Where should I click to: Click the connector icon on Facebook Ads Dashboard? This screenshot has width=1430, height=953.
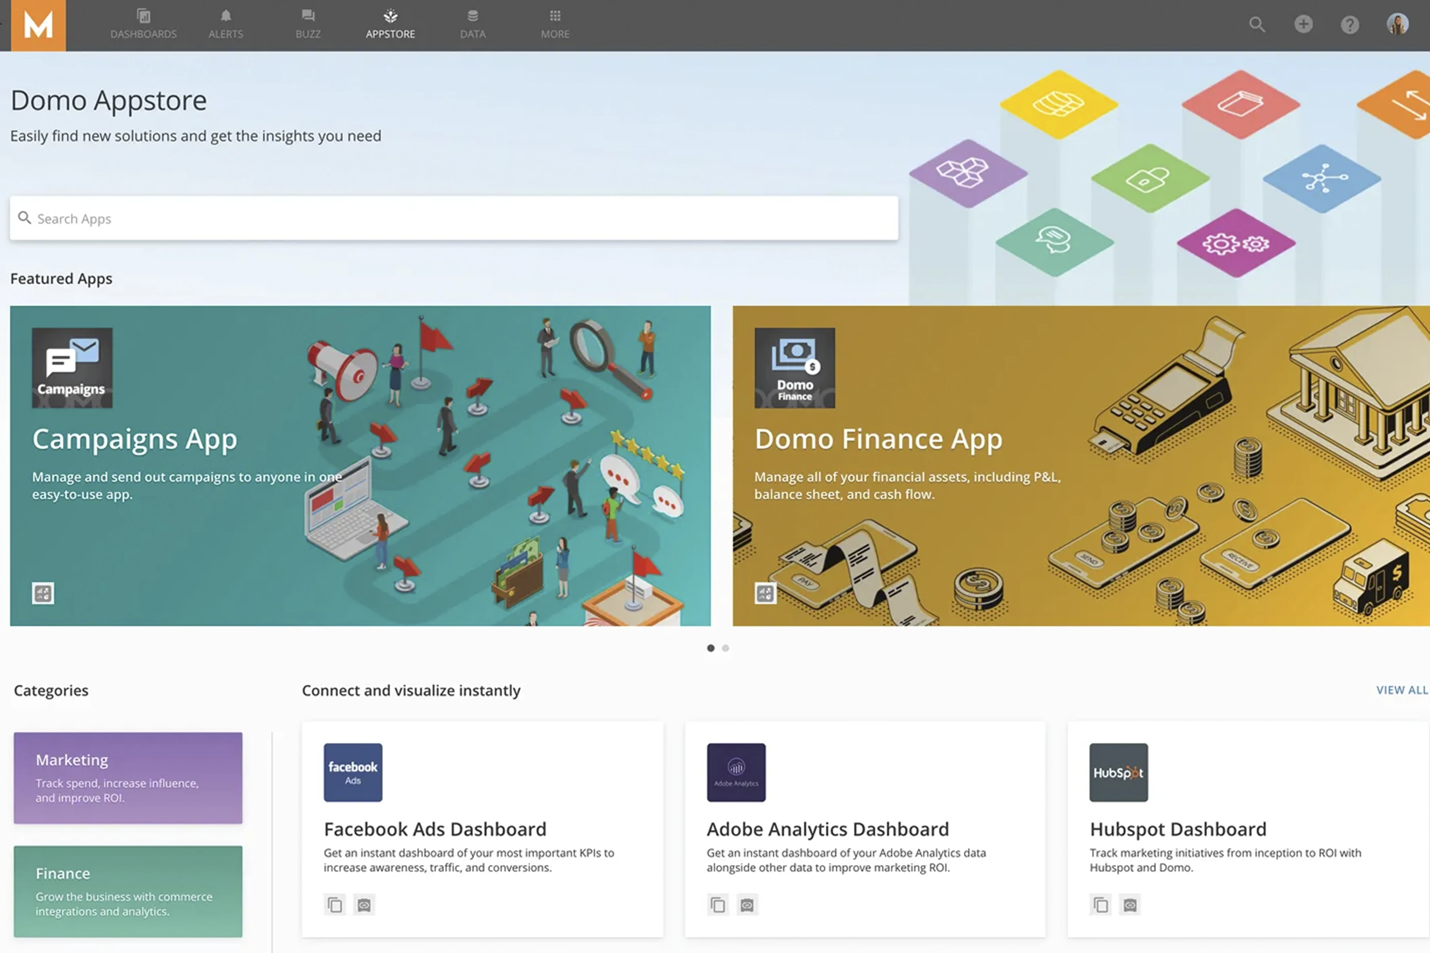pyautogui.click(x=364, y=905)
